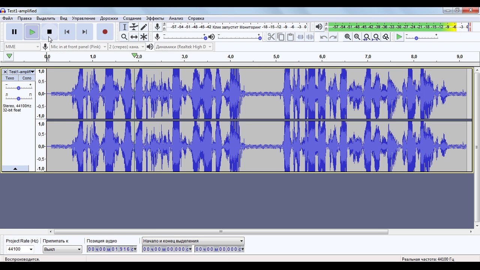Open the Создание menu

coord(132,18)
